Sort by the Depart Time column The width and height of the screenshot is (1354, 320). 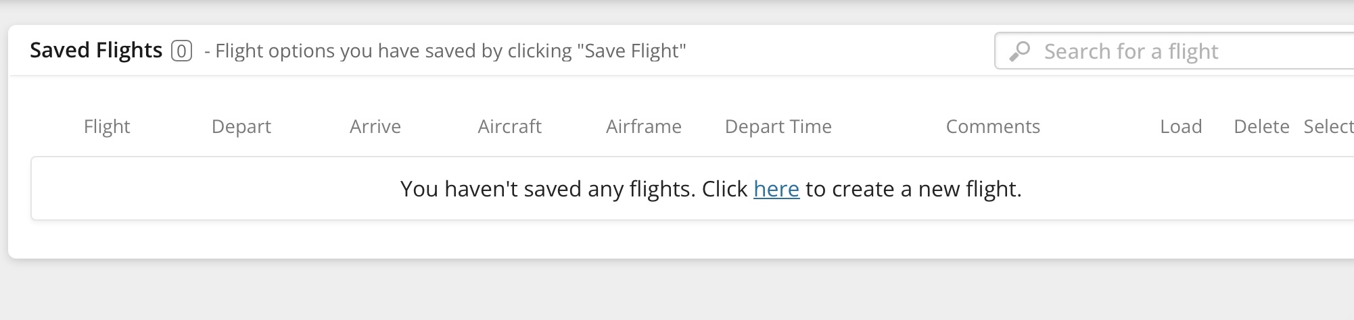point(778,126)
